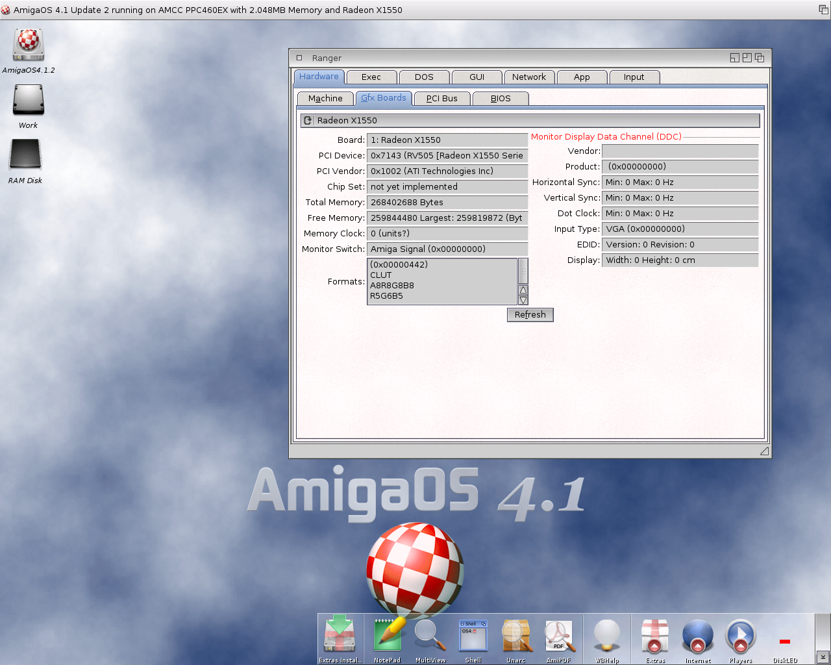Click the Total Memory value 268402688 Bytes
The image size is (831, 665).
[447, 202]
